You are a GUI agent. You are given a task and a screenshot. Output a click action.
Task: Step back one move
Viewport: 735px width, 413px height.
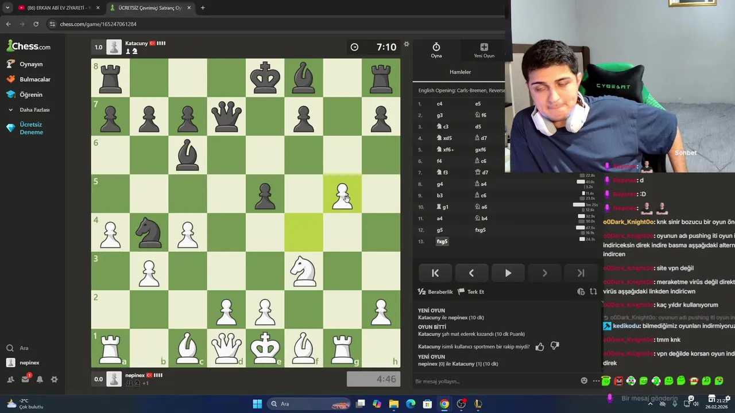[471, 273]
